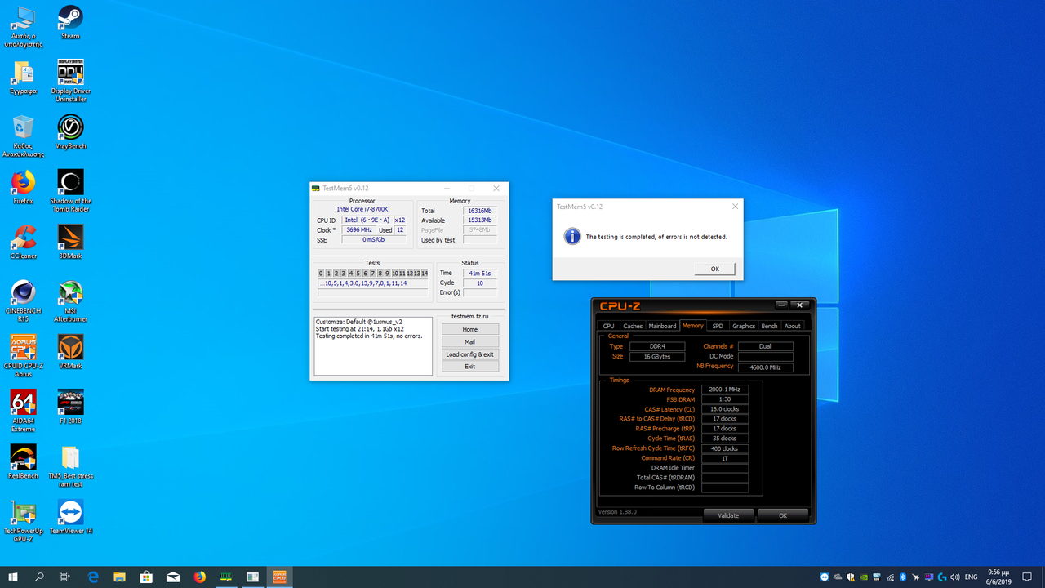
Task: Click the Firefox icon on the taskbar
Action: coord(200,577)
